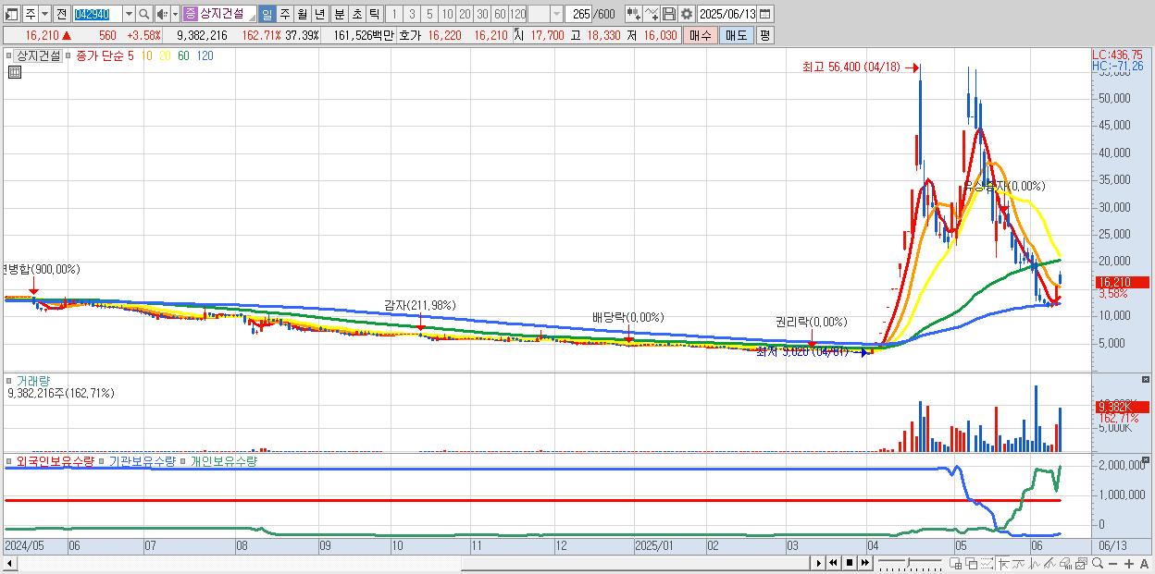Image resolution: width=1155 pixels, height=574 pixels.
Task: Click the add candle indicator icon
Action: click(634, 14)
